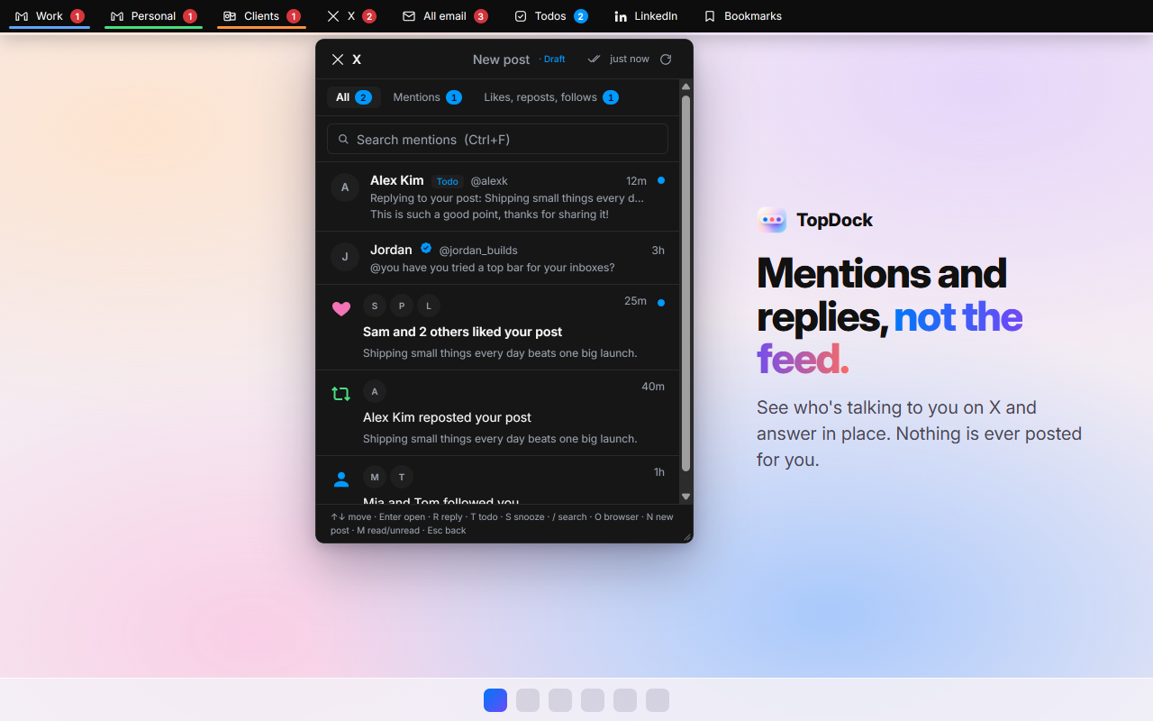The height and width of the screenshot is (721, 1153).
Task: Click the P avatar in the likes row
Action: pos(402,306)
